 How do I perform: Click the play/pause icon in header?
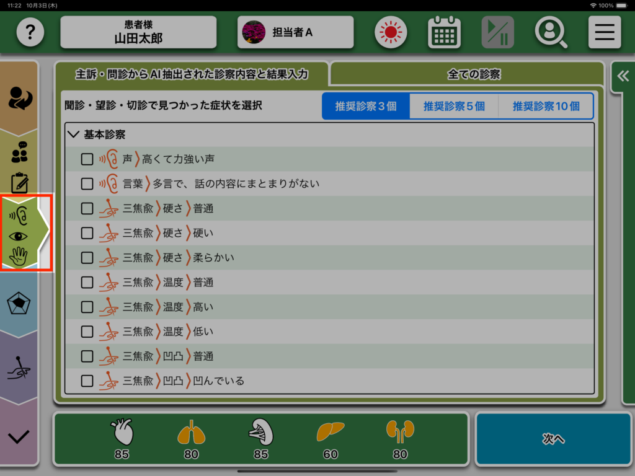point(497,32)
